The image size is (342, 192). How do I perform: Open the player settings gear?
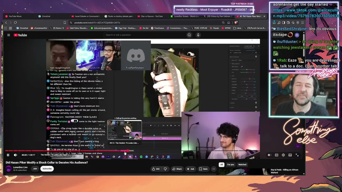coord(283,155)
